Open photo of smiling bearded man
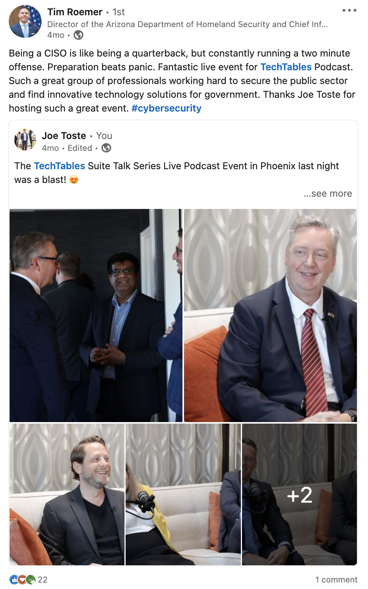Viewport: 368px width, 589px height. [x=67, y=494]
